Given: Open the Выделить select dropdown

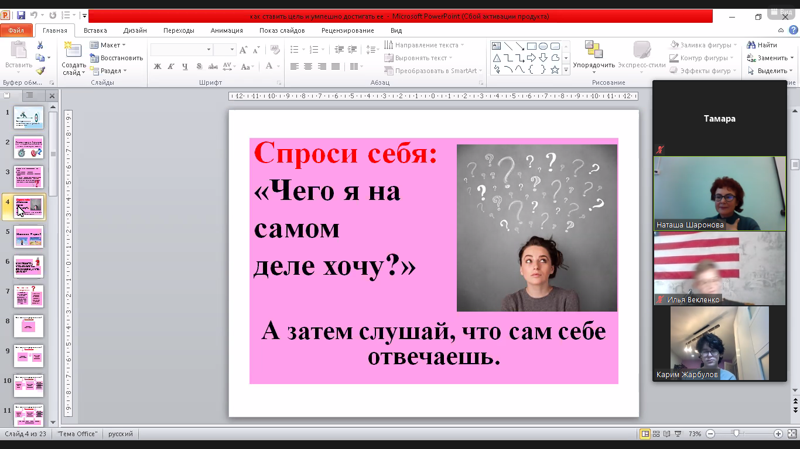Looking at the screenshot, I should tap(768, 71).
